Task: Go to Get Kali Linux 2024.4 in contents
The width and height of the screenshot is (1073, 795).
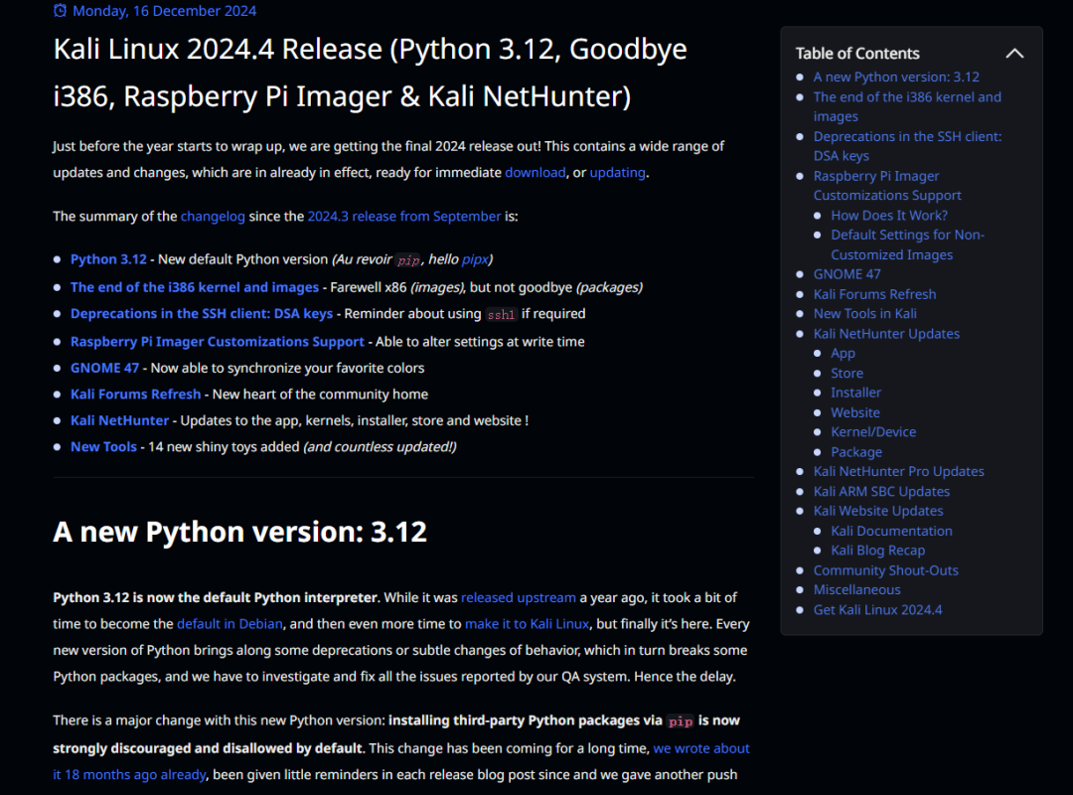Action: coord(877,610)
